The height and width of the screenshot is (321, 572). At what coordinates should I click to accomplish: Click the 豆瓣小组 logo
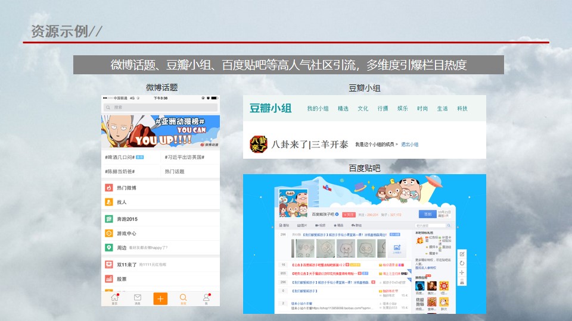click(x=271, y=108)
